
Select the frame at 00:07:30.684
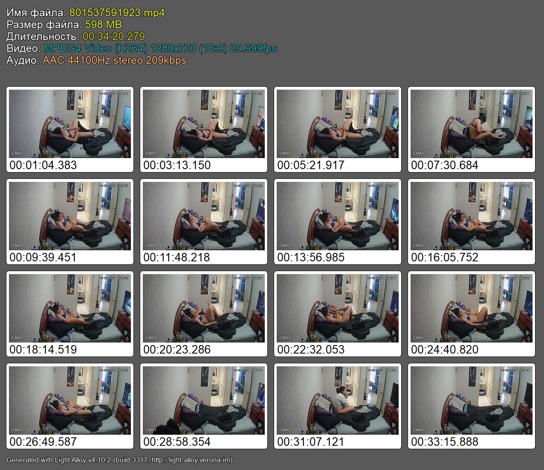(x=471, y=124)
